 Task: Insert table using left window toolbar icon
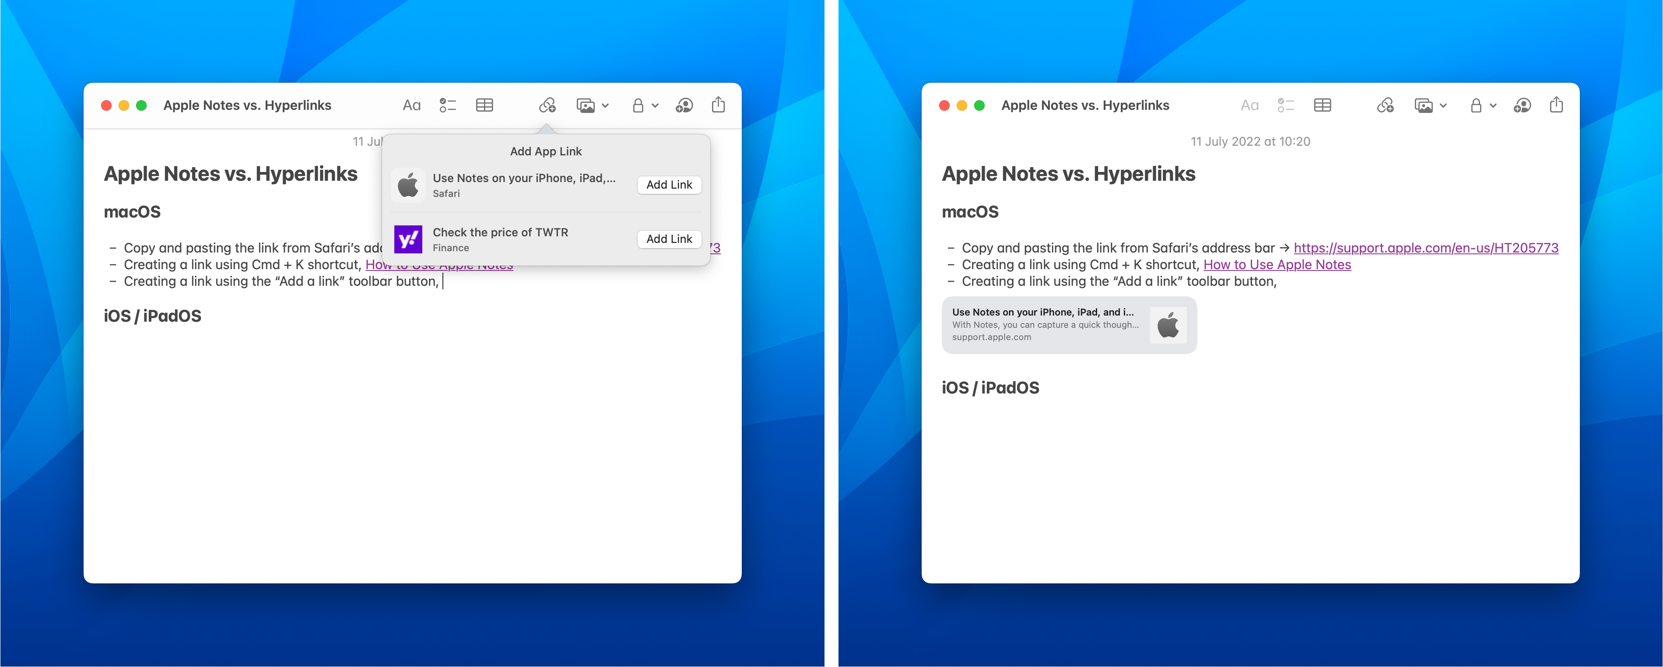[484, 105]
